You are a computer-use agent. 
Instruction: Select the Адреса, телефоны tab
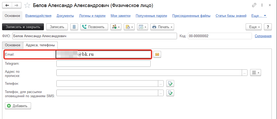(x=40, y=45)
